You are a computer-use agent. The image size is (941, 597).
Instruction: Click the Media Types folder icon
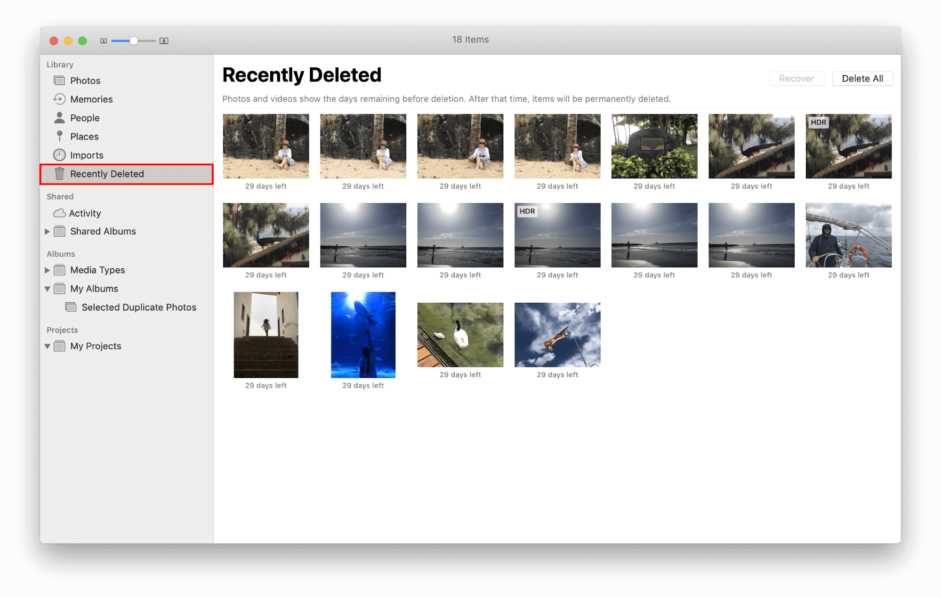coord(59,270)
